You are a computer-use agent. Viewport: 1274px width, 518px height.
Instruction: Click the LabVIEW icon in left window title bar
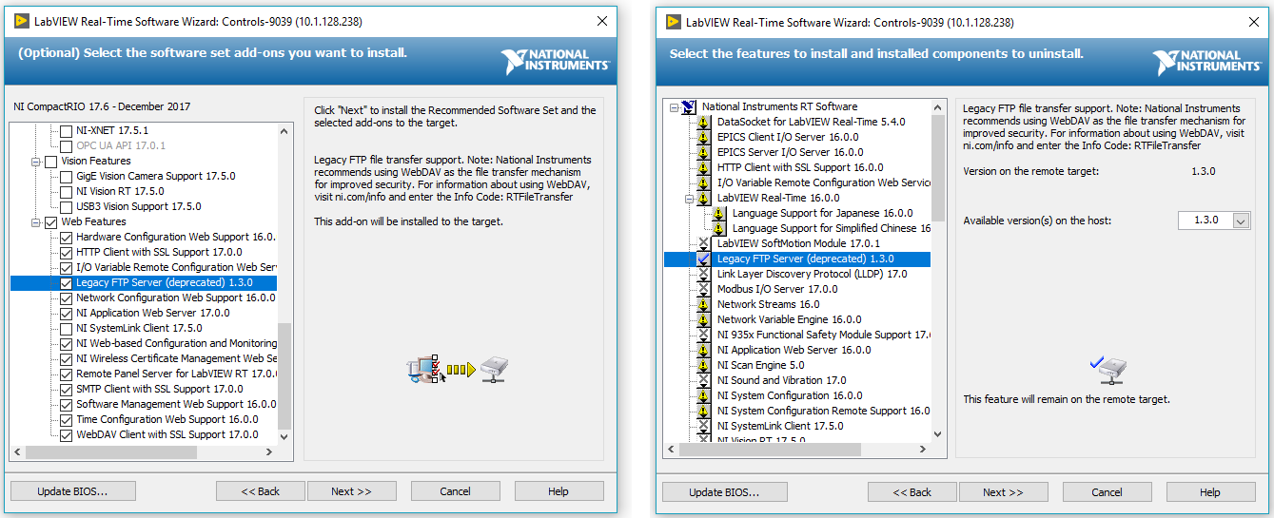tap(21, 21)
